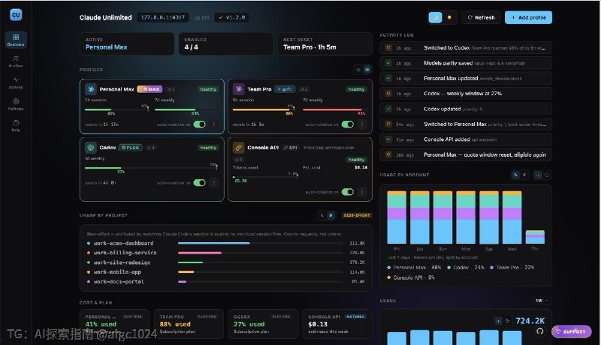Click the 127.0.0.1:4317 address badge
Image resolution: width=601 pixels, height=345 pixels.
pos(162,17)
